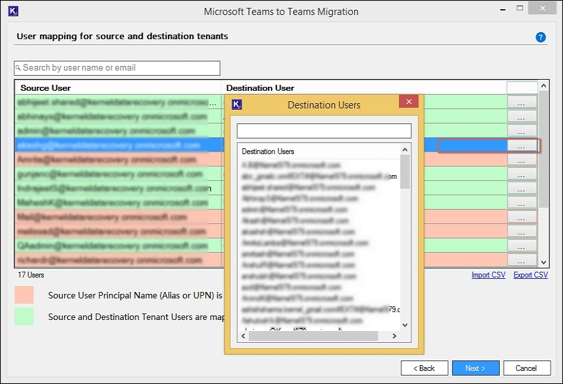
Task: Open mapping button for admin@kerneldatarecovery row
Action: [x=522, y=131]
